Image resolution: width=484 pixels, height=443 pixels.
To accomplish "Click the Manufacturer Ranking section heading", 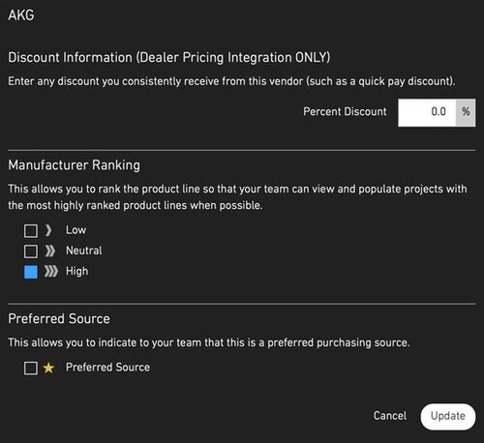I will pyautogui.click(x=74, y=165).
